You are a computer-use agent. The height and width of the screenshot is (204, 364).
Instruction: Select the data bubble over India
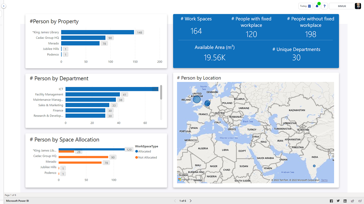[314, 166]
